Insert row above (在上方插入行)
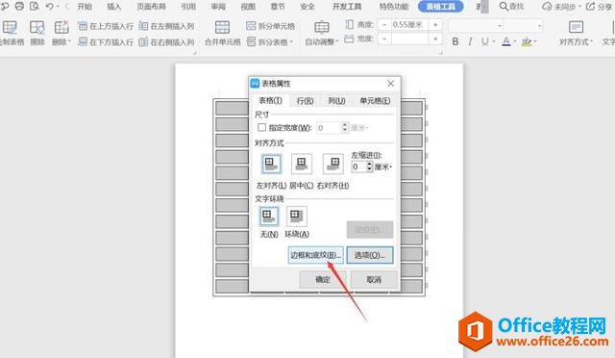 [106, 26]
